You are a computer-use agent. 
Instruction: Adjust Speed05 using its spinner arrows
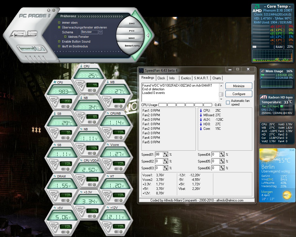[222, 161]
